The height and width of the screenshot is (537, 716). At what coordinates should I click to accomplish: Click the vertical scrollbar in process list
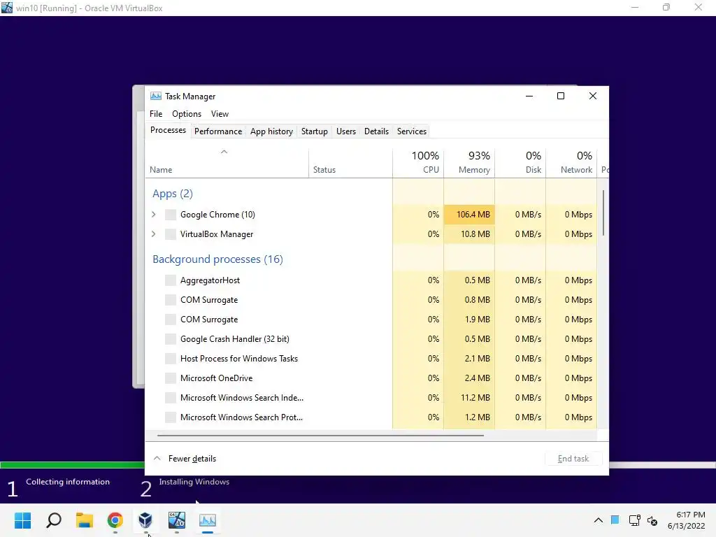(603, 213)
